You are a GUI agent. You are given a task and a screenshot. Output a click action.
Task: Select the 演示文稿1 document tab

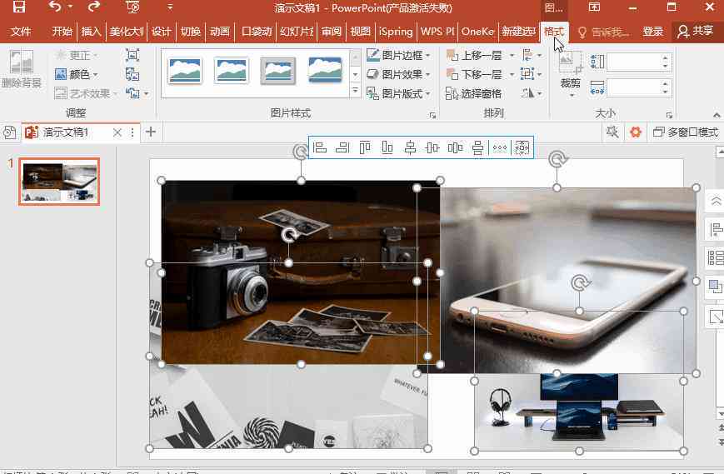(65, 132)
